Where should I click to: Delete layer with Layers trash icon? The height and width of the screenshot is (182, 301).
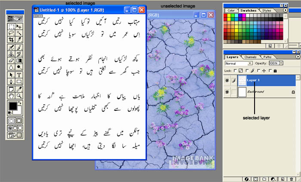292,179
